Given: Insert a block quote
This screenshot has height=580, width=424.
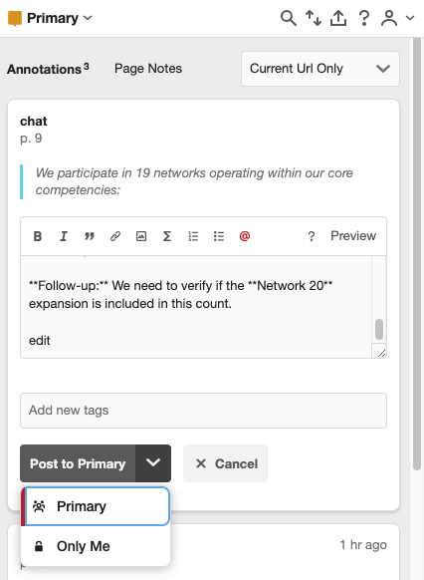Looking at the screenshot, I should 90,236.
